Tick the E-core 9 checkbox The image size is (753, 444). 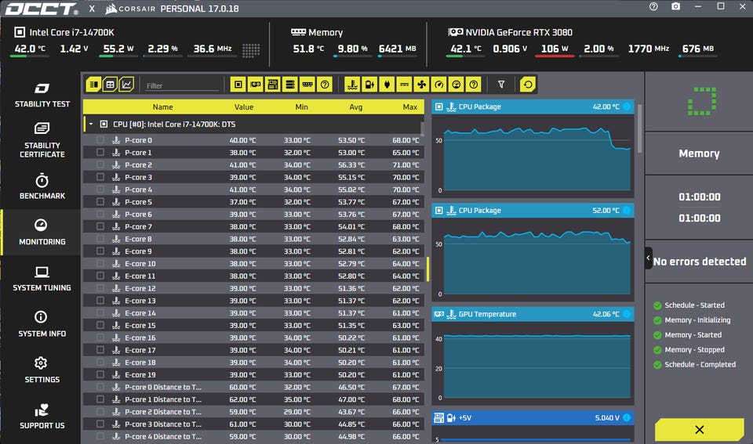click(x=100, y=251)
